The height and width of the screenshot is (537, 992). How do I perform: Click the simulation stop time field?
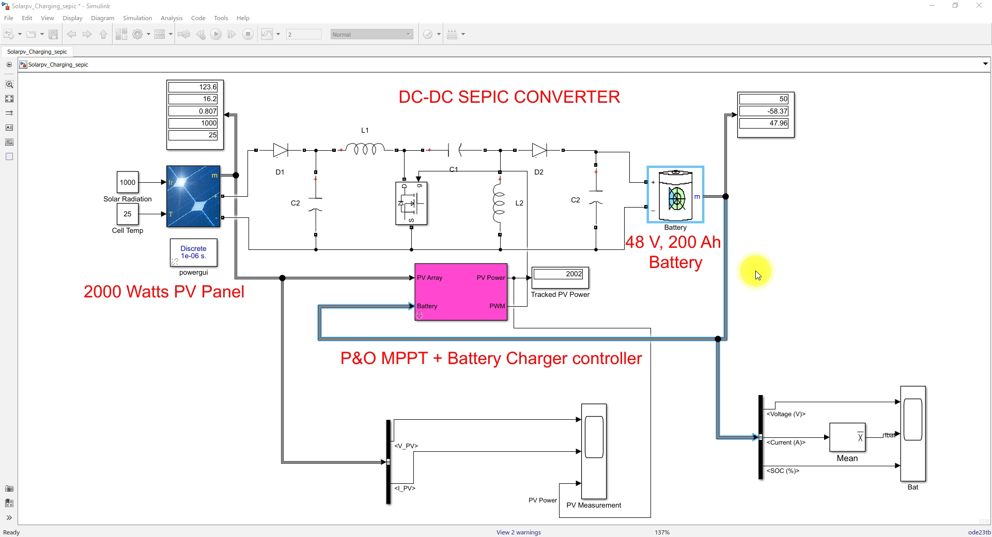point(304,34)
